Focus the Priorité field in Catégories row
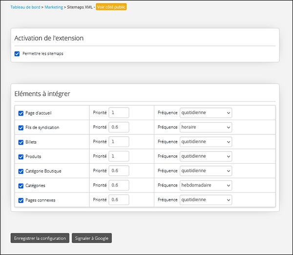 pos(119,185)
